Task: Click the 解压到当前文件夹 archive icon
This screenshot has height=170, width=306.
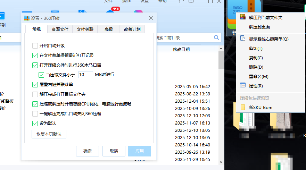Action: tap(243, 17)
